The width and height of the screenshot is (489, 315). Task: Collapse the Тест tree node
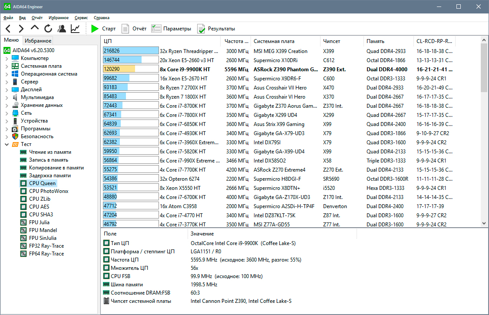click(x=7, y=144)
